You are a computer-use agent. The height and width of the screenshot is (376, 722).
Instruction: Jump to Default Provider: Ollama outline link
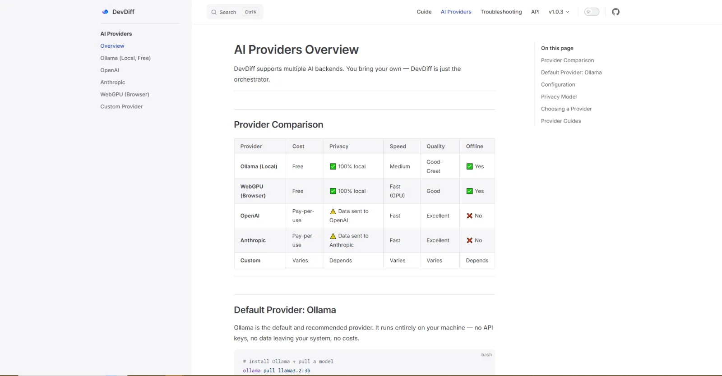tap(571, 73)
